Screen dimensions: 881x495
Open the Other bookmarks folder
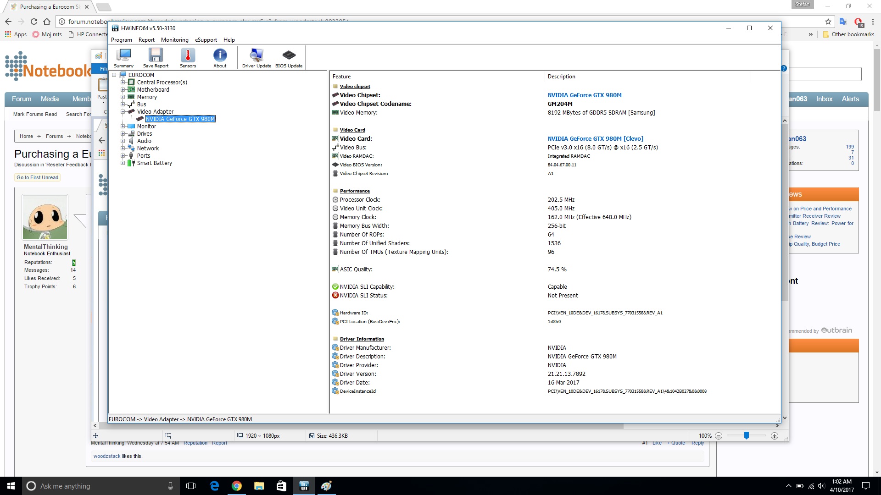coord(848,34)
